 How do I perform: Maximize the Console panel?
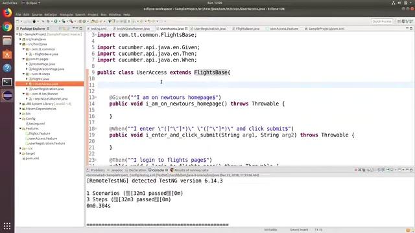pos(411,170)
